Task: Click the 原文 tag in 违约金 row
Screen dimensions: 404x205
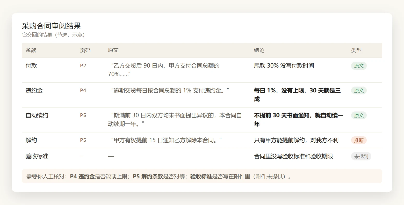Action: [x=359, y=91]
